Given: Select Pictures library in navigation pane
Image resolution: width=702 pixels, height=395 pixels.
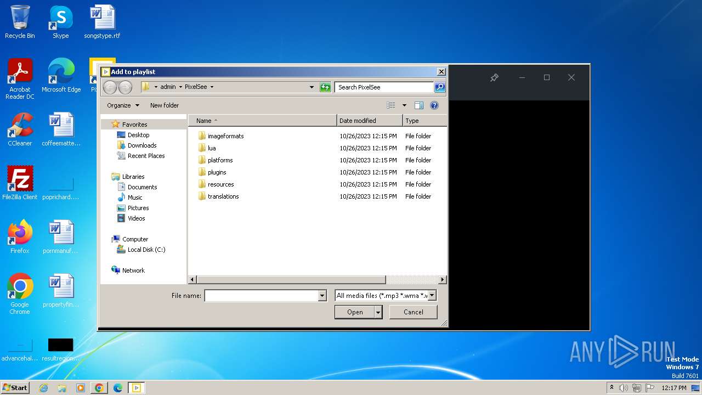Looking at the screenshot, I should [138, 208].
